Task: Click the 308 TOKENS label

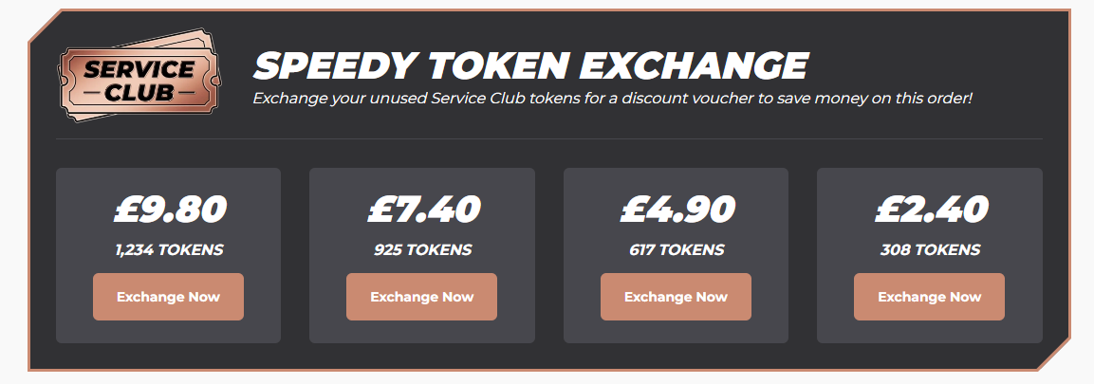Action: tap(930, 249)
